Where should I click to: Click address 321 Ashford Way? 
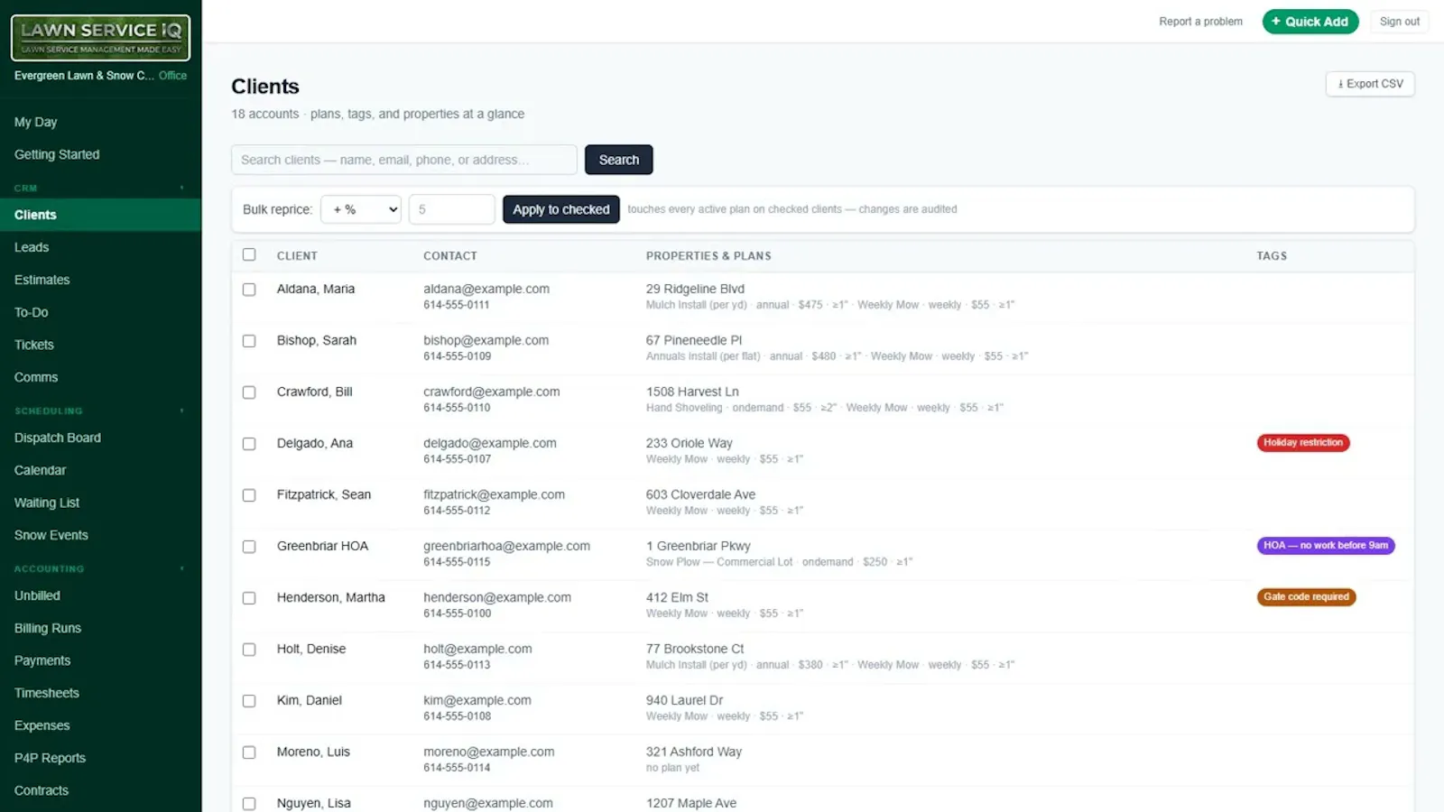[x=693, y=752]
